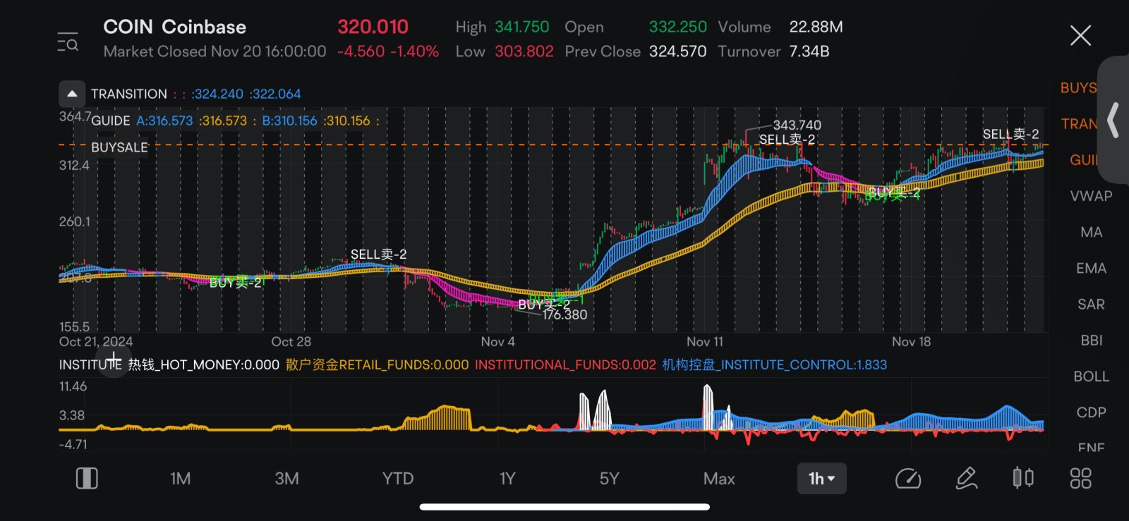Enable the VWAP indicator
This screenshot has height=521, width=1129.
click(1091, 196)
